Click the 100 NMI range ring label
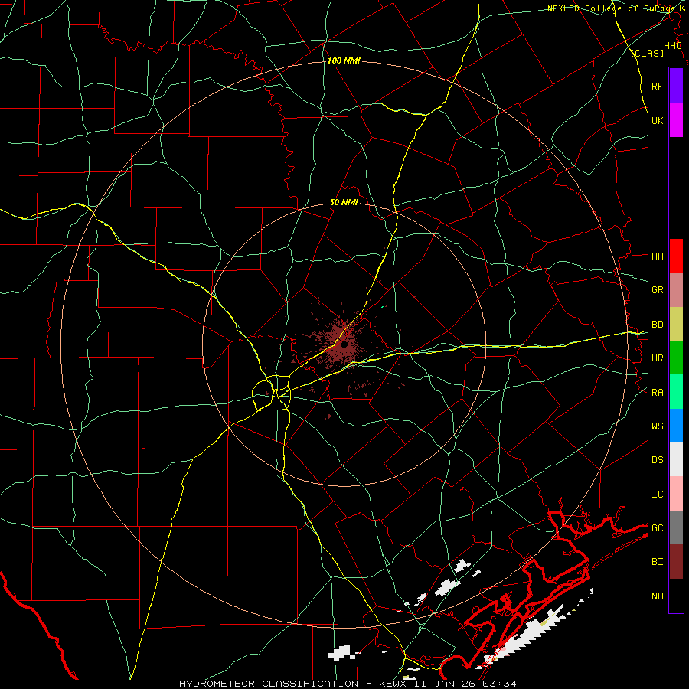The image size is (689, 689). pos(344,60)
